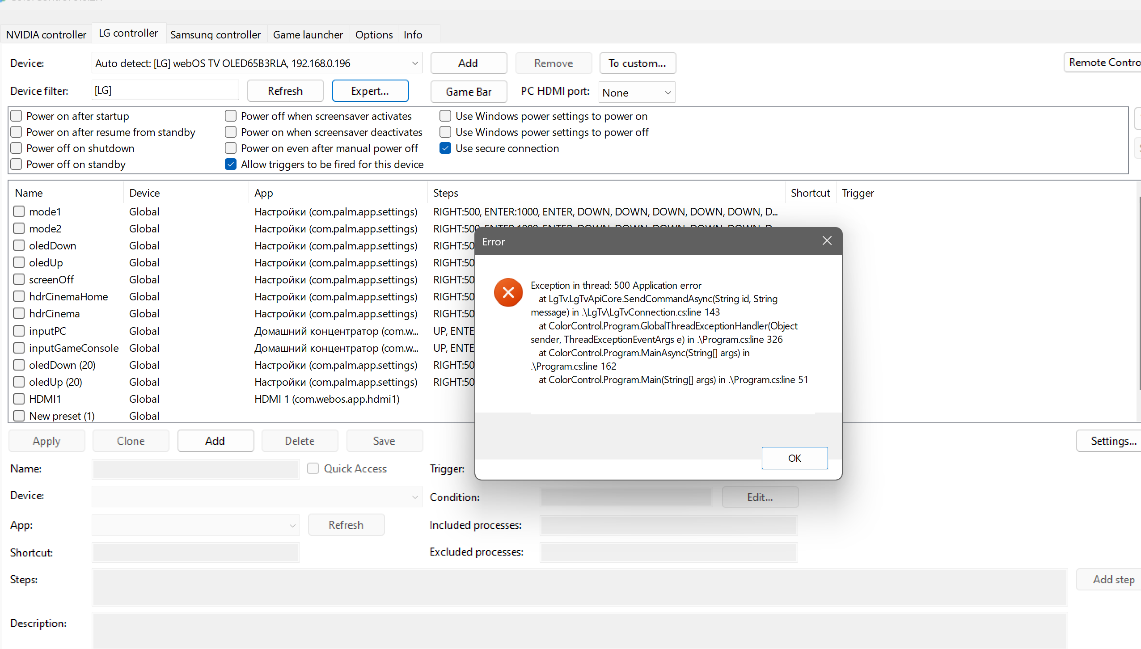
Task: Select the screenOff preset row
Action: [x=51, y=280]
